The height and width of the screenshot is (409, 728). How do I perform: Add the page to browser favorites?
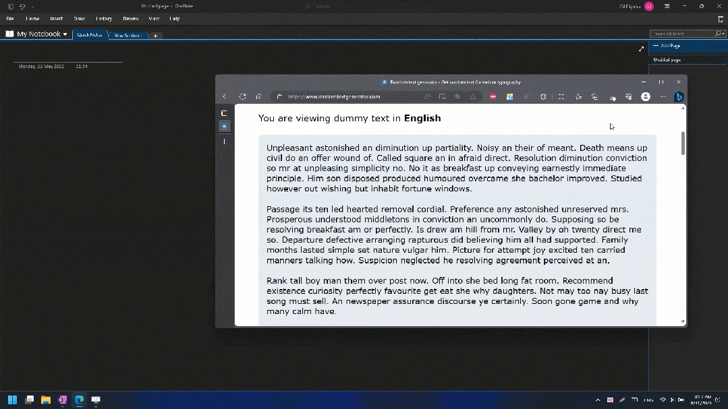[x=472, y=96]
